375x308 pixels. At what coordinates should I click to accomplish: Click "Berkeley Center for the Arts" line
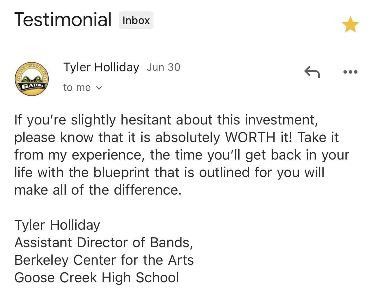tap(104, 260)
